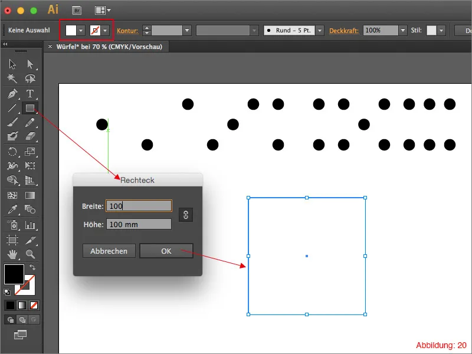Select the Warp tool
Image resolution: width=472 pixels, height=354 pixels.
tap(12, 165)
